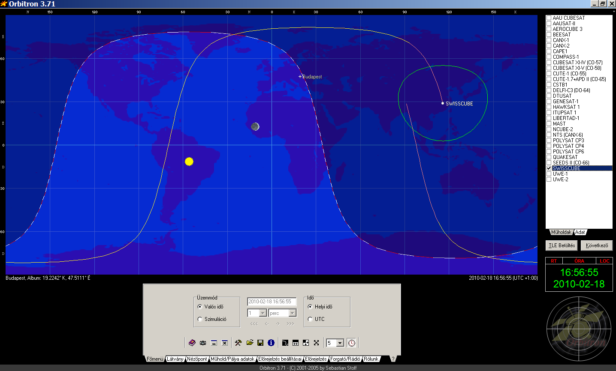Choose the Helyi idő radio option

point(310,307)
